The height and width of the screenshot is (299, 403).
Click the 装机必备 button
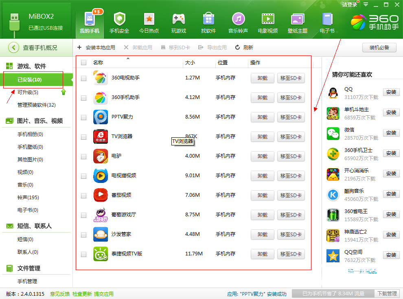coord(379,48)
